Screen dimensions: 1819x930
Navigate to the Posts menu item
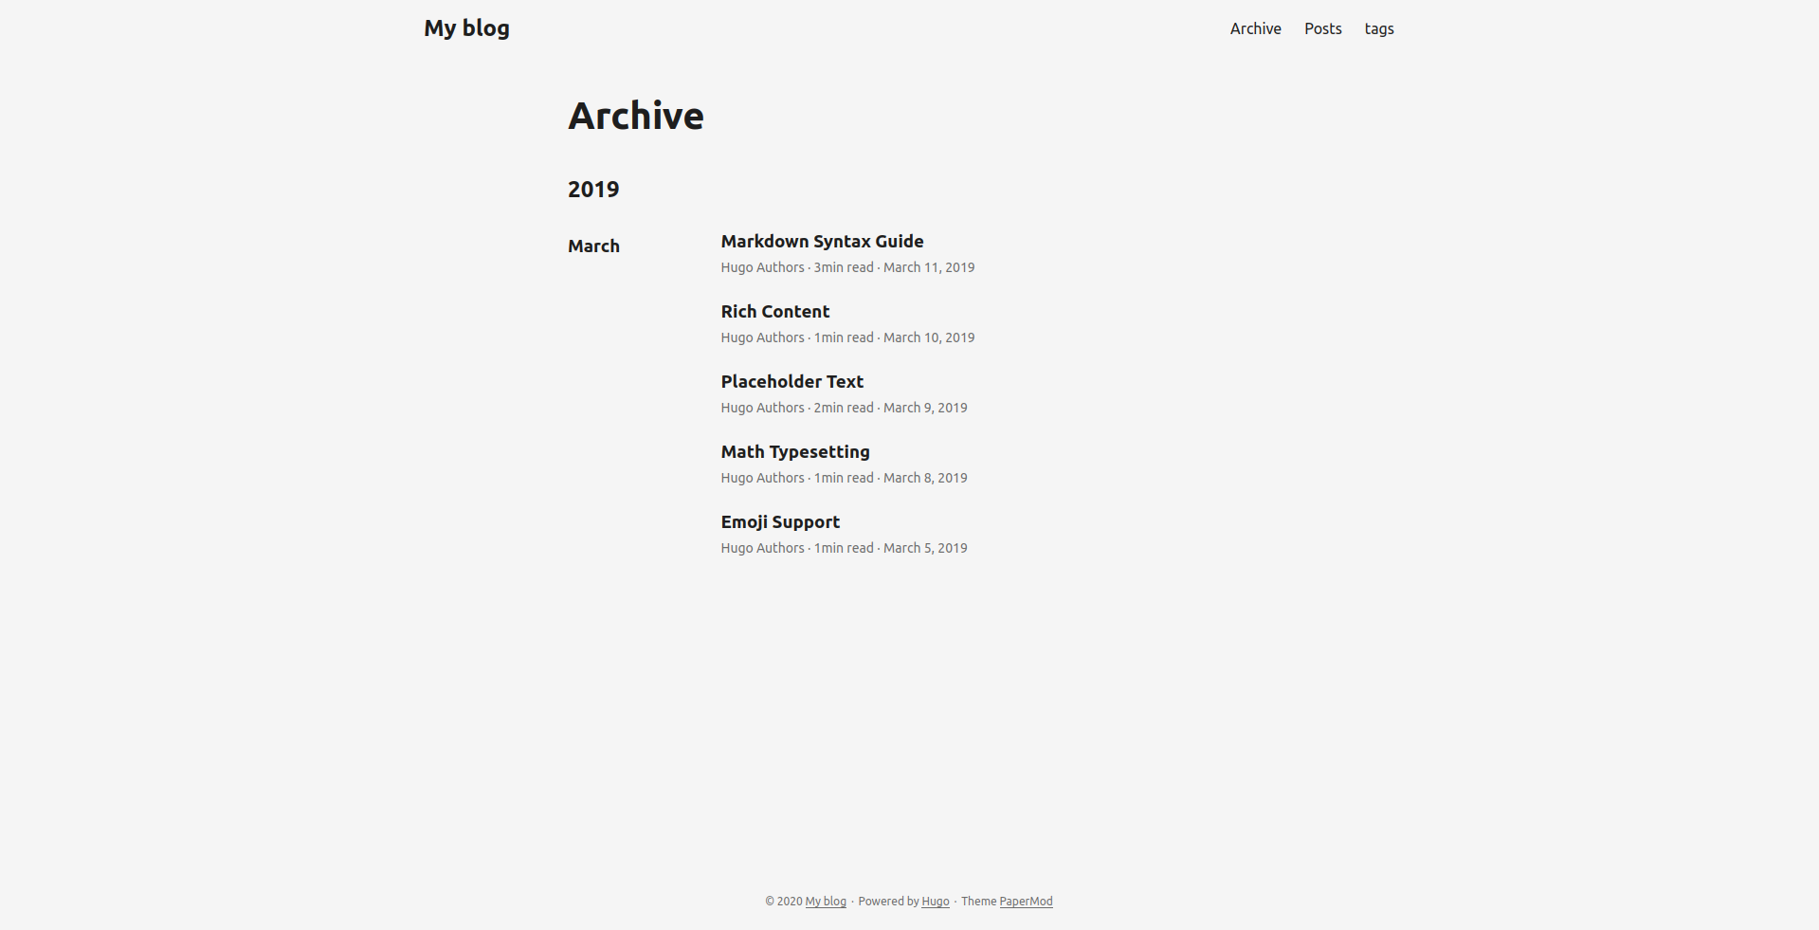[x=1321, y=28]
